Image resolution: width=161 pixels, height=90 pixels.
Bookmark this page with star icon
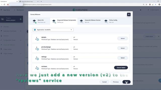(x=146, y=4)
